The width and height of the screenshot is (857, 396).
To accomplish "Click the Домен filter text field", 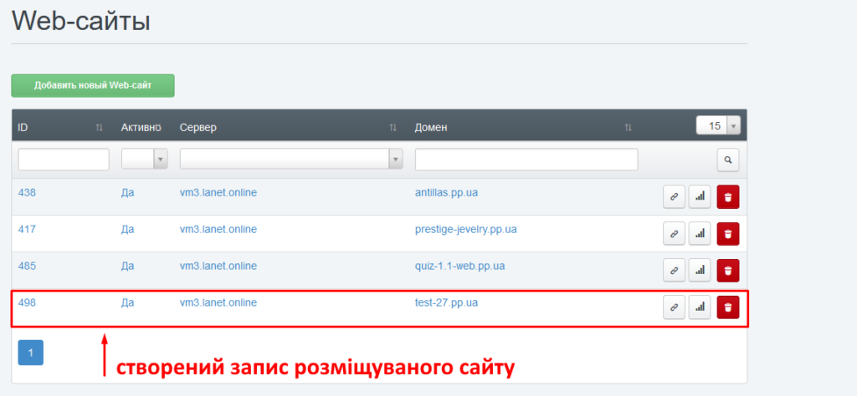I will click(526, 160).
